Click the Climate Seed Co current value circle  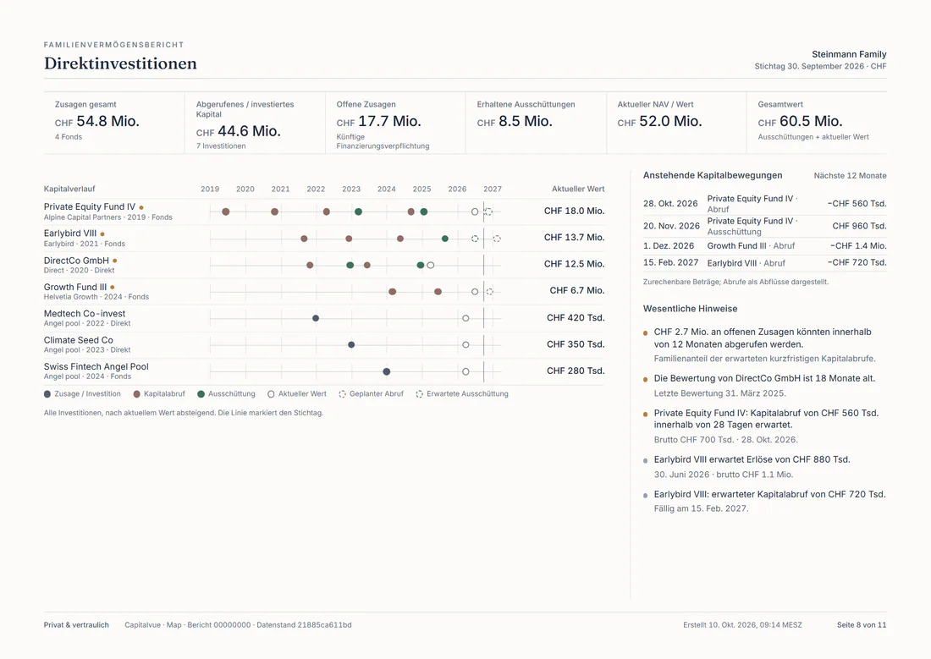tap(465, 345)
